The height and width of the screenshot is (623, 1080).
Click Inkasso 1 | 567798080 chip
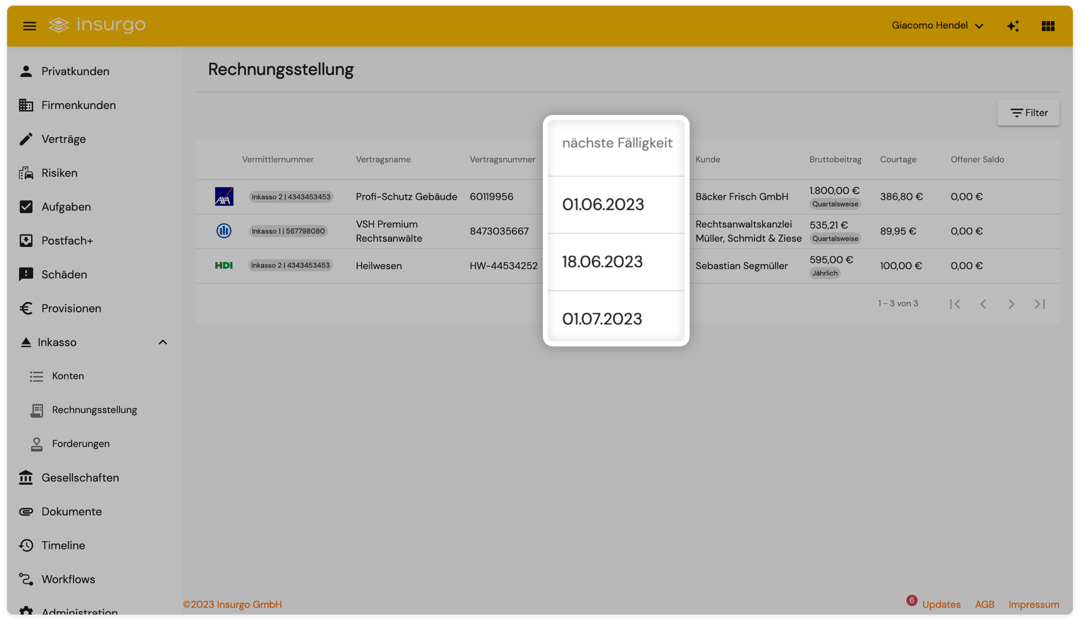tap(289, 231)
